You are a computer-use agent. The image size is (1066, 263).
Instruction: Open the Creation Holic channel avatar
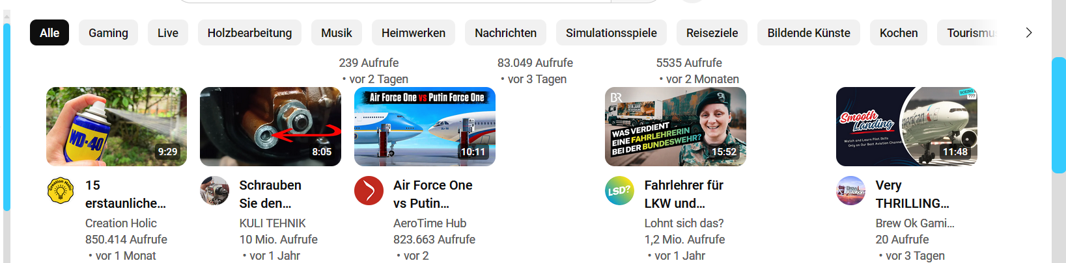(x=61, y=191)
